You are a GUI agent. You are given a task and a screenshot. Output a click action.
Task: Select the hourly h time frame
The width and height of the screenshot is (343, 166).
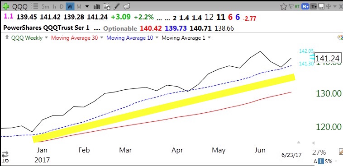point(54,7)
